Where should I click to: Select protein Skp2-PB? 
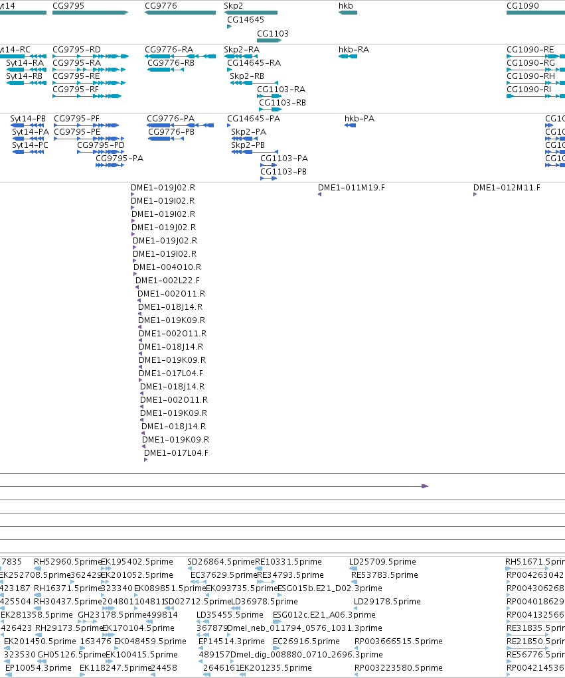tap(248, 145)
